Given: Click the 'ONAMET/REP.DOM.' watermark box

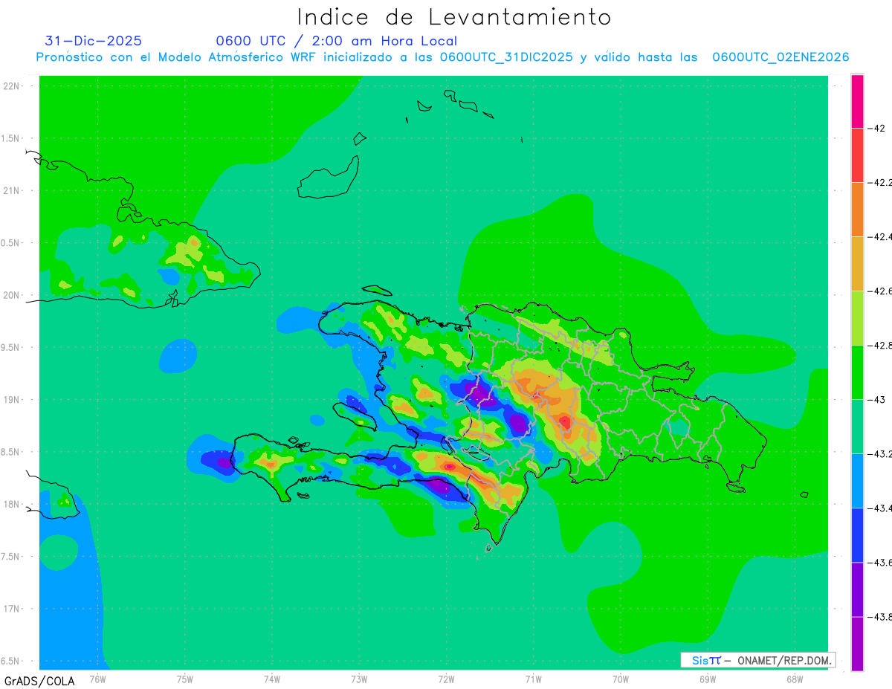Looking at the screenshot, I should (x=757, y=660).
